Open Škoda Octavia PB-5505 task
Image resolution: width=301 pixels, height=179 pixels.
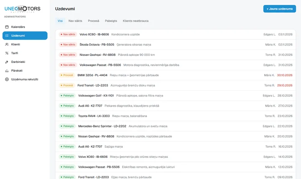176,45
